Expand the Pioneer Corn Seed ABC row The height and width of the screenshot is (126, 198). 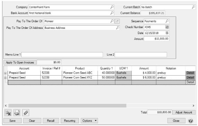[5, 73]
